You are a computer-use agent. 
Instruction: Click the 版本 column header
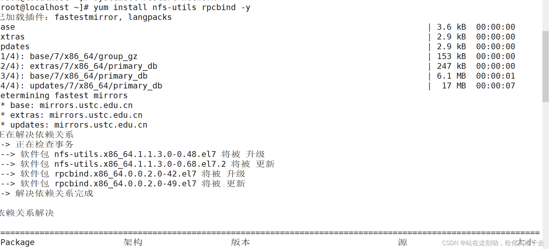[x=240, y=242]
